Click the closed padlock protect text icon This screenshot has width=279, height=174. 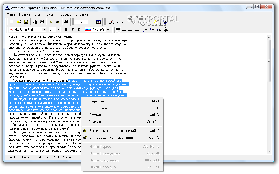pyautogui.click(x=51, y=22)
